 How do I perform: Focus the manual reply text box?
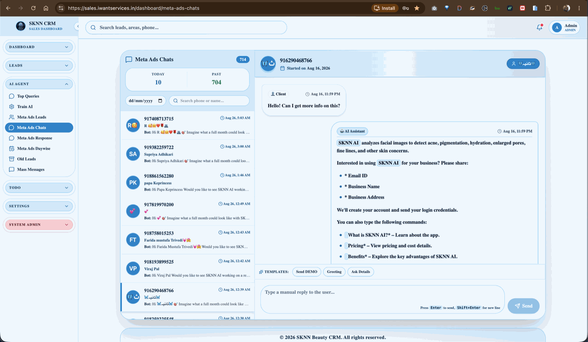click(382, 299)
